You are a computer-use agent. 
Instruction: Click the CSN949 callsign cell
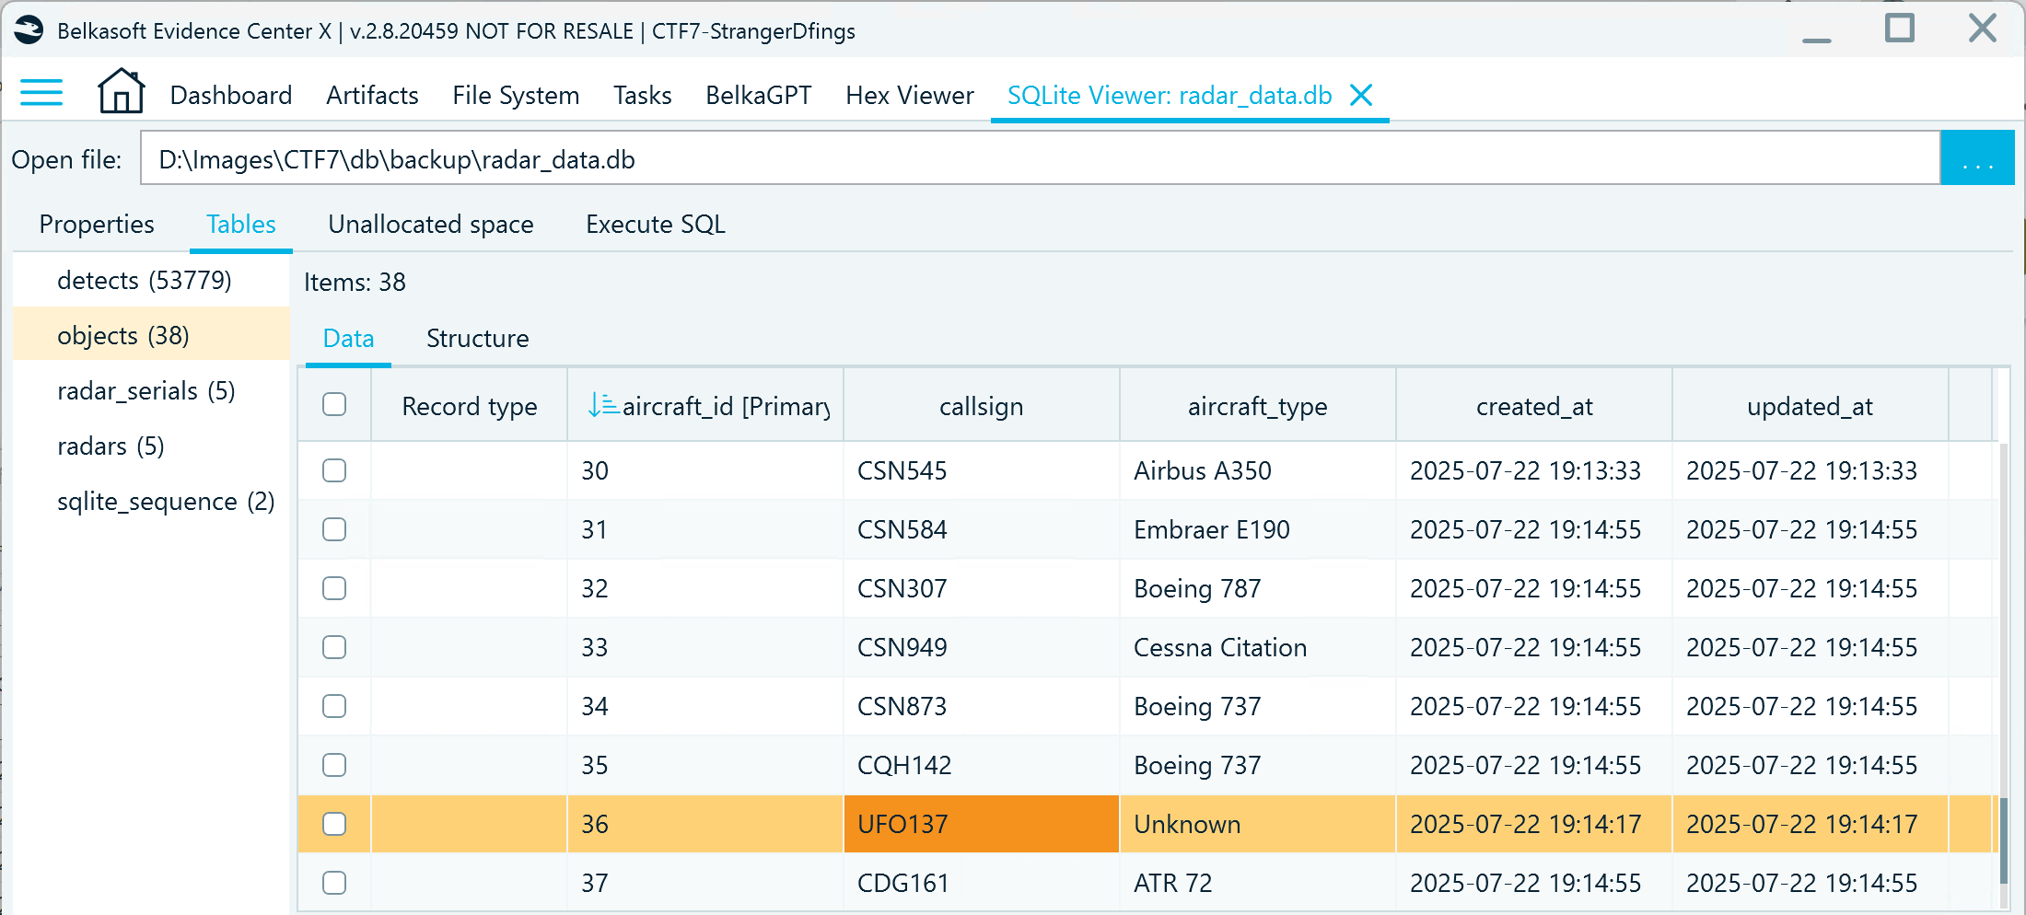pyautogui.click(x=982, y=647)
